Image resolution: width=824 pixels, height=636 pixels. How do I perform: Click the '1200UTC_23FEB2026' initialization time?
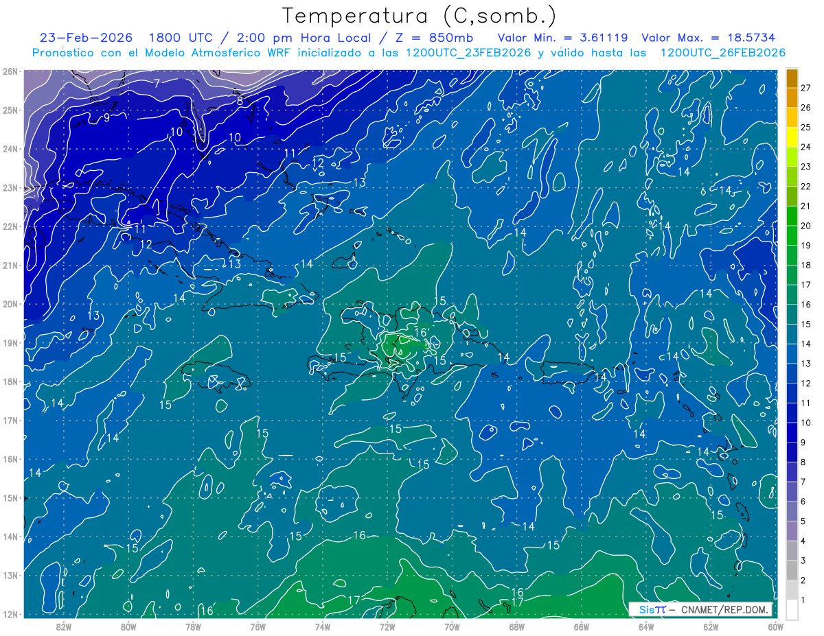[468, 53]
